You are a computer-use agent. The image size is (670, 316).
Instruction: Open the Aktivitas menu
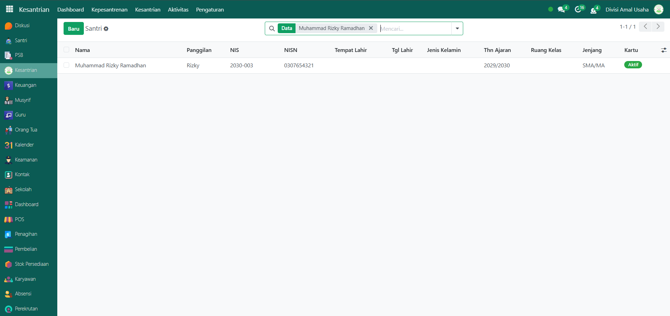tap(178, 10)
